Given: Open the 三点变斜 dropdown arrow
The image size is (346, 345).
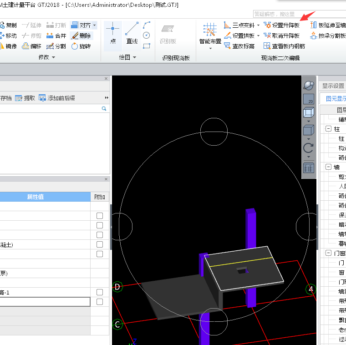Looking at the screenshot, I should [258, 25].
